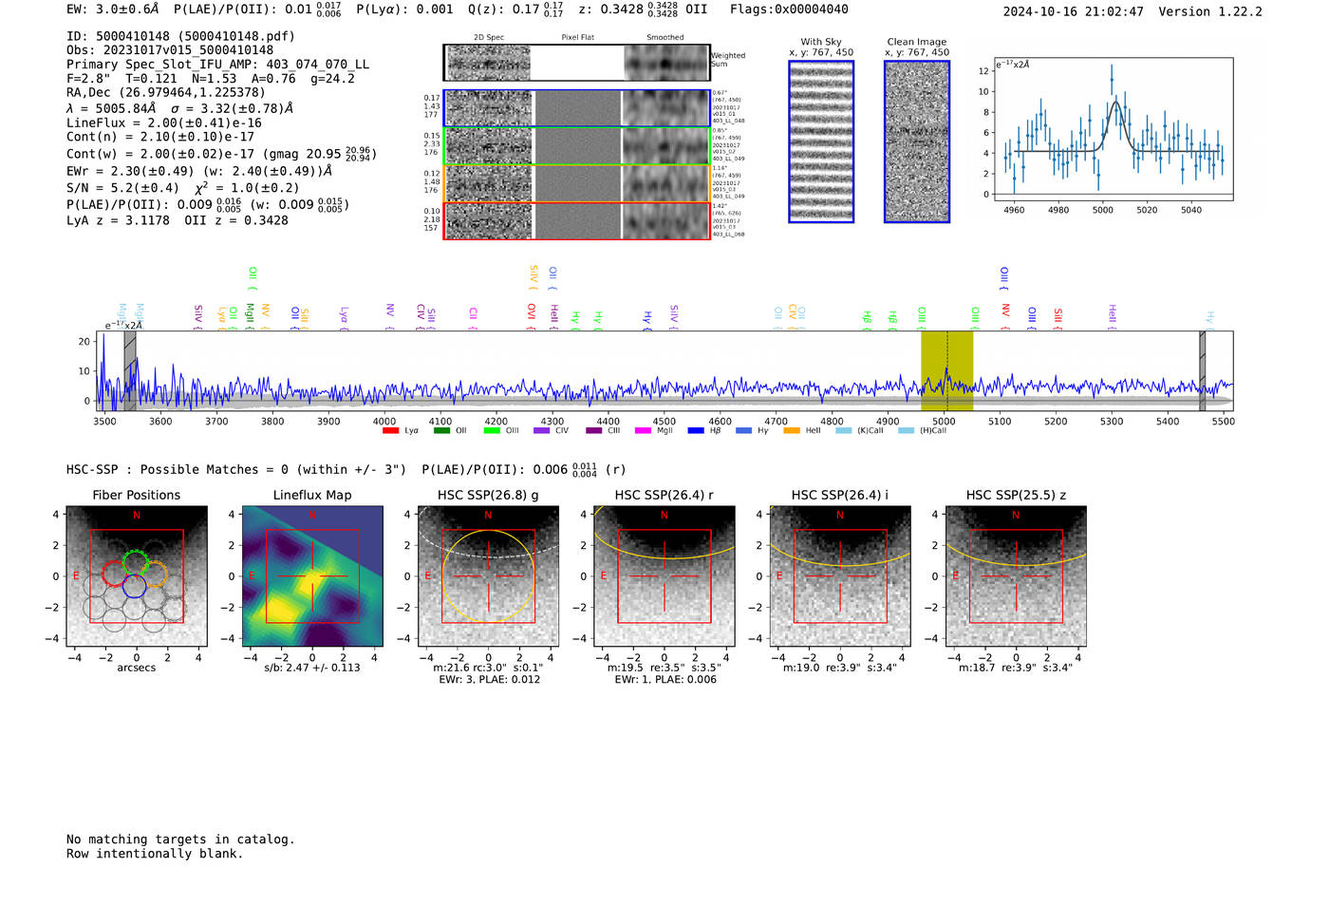Click the Hγ legend swatch

(x=743, y=431)
